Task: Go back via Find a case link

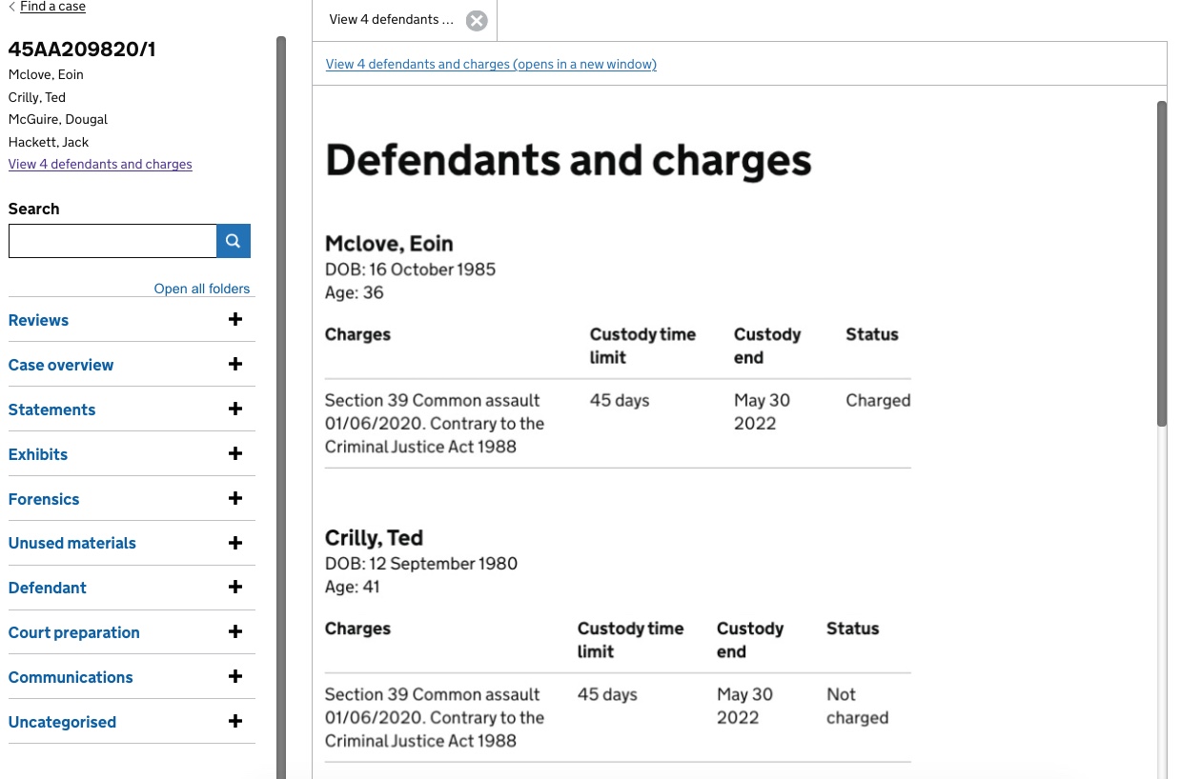Action: [52, 7]
